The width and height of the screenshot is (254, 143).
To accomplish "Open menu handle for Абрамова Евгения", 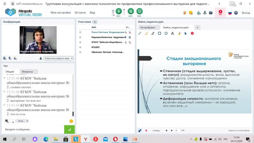I will [x=80, y=52].
